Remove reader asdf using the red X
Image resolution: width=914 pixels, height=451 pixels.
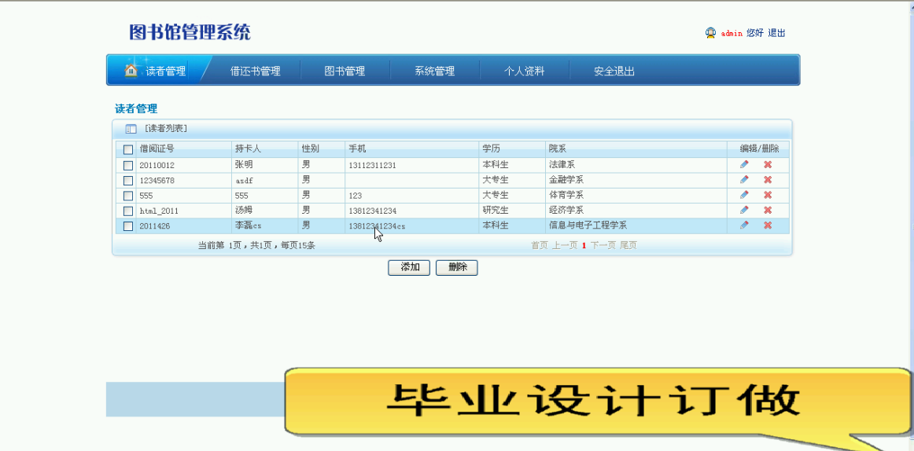768,180
